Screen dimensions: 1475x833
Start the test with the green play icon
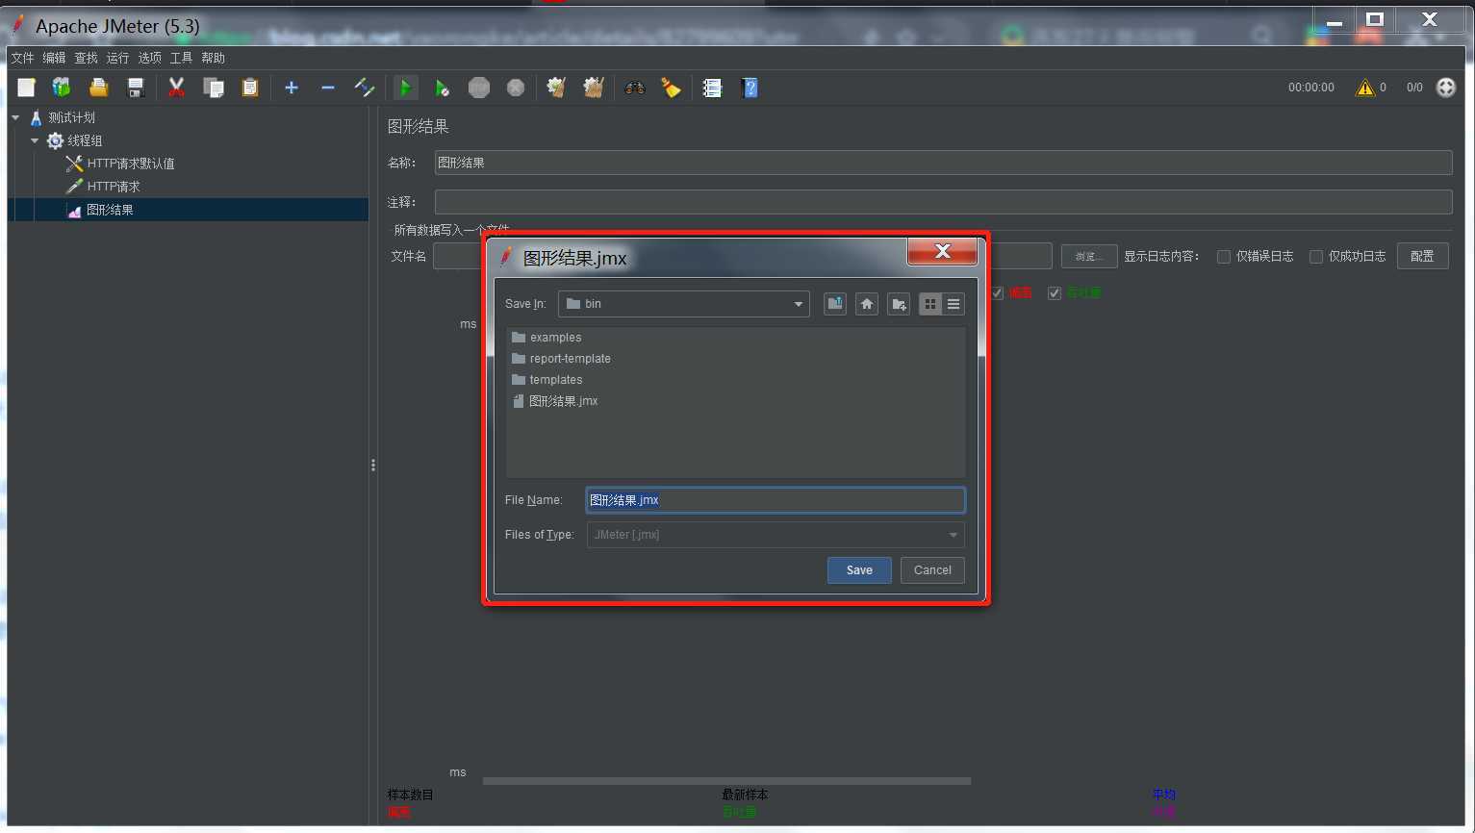click(x=405, y=88)
